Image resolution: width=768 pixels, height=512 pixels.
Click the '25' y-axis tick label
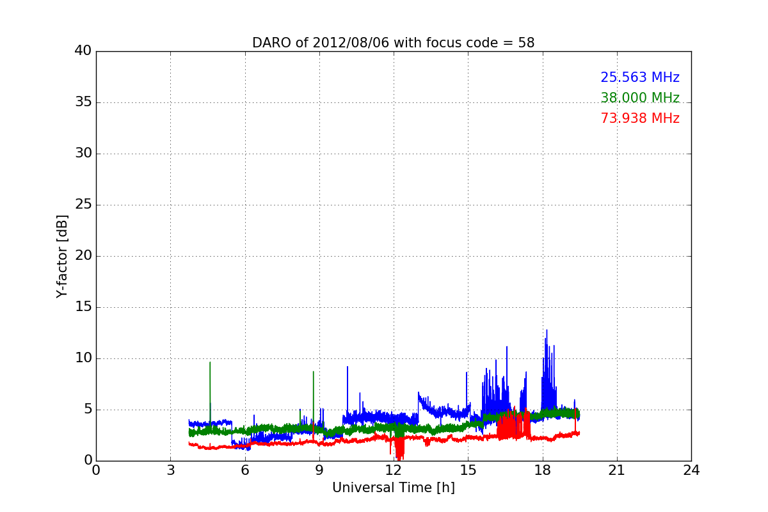(x=83, y=205)
